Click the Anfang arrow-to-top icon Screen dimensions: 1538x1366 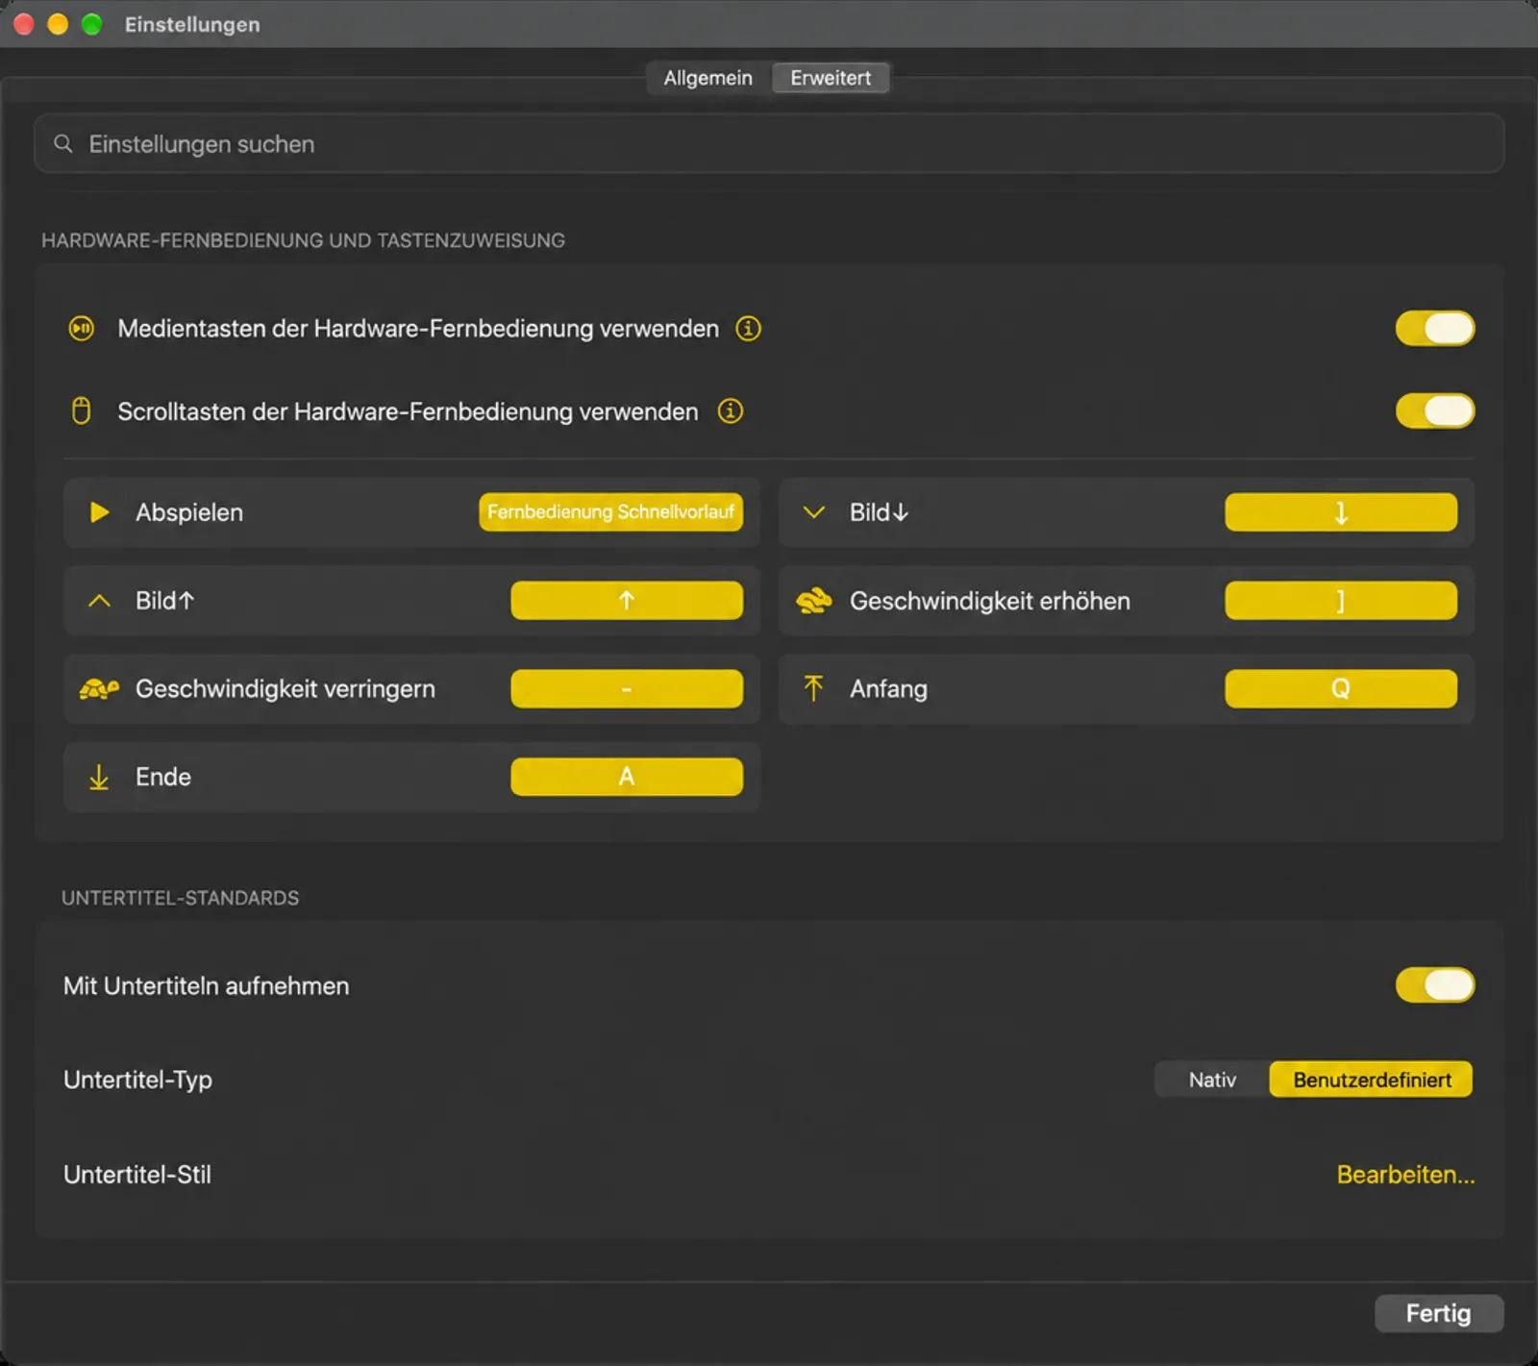(813, 688)
